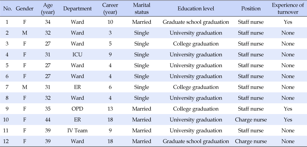The height and width of the screenshot is (147, 307).
Task: Click the Education level column header
Action: click(196, 9)
